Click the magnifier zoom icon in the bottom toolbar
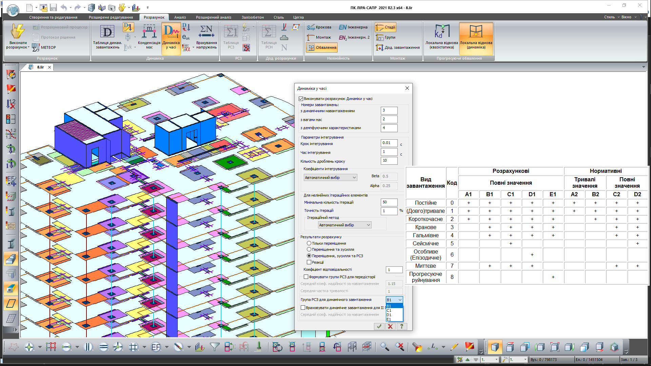 click(x=384, y=347)
